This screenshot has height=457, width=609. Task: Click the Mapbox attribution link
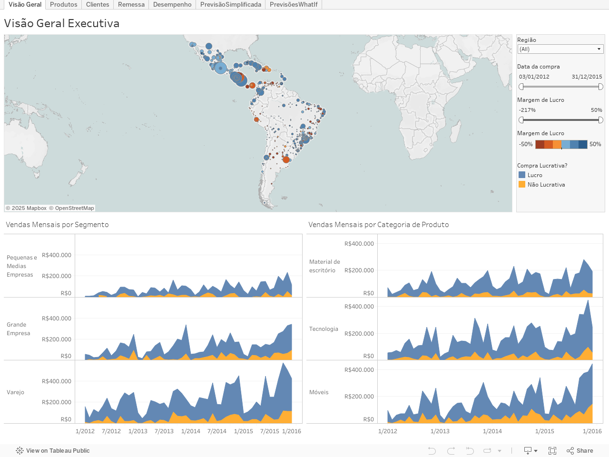click(x=26, y=208)
